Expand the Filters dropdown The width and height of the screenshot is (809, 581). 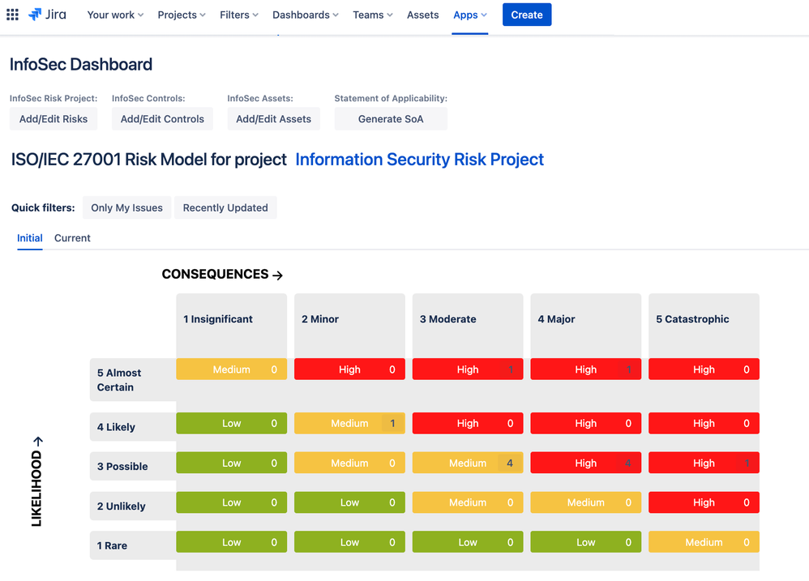coord(238,15)
